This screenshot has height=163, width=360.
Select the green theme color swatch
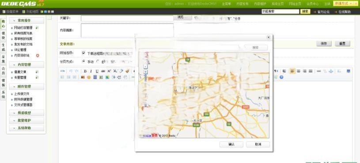click(42, 12)
